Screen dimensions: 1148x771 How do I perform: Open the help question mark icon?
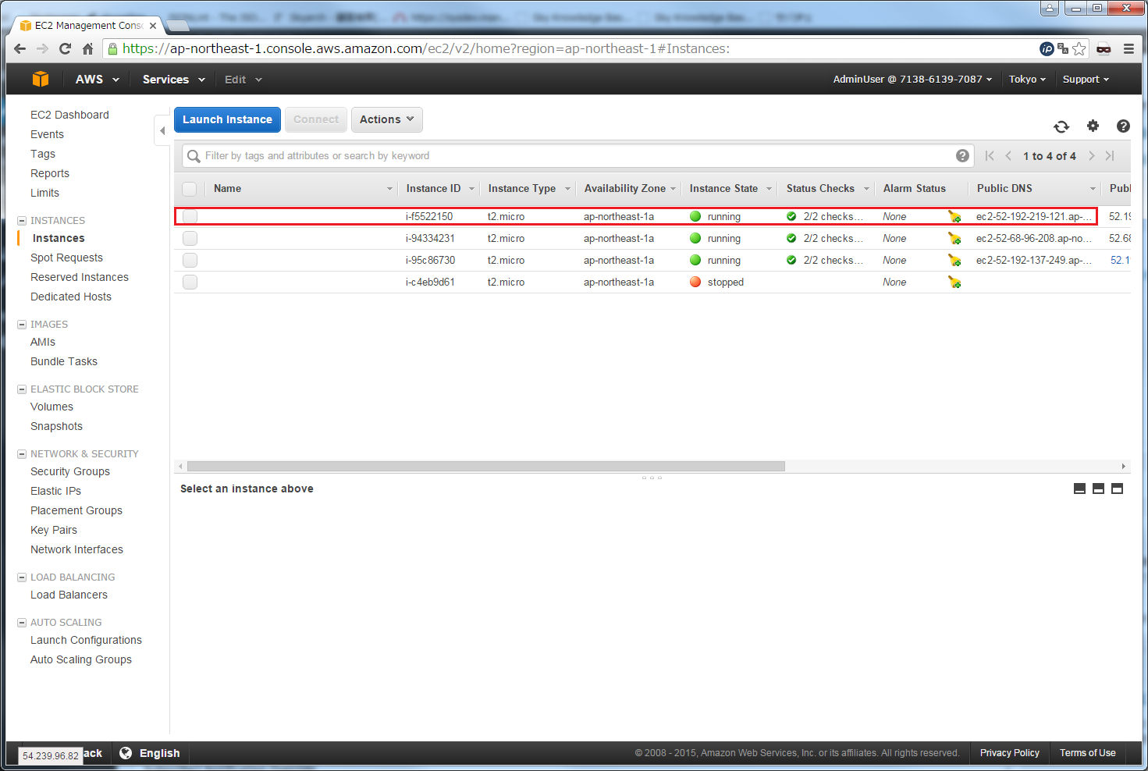point(1123,126)
